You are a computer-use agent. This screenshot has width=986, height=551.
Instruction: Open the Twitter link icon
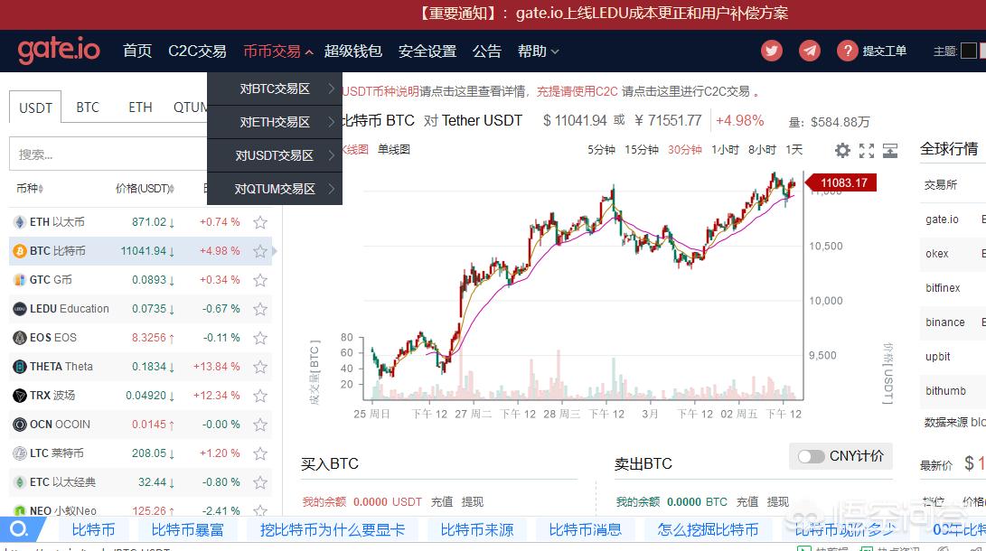coord(771,51)
